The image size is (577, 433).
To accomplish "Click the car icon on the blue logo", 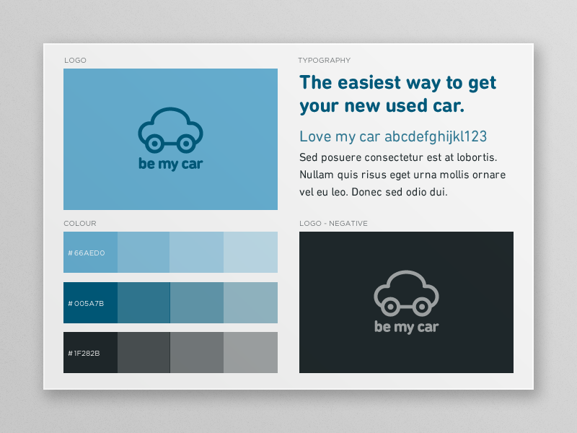I will 170,130.
